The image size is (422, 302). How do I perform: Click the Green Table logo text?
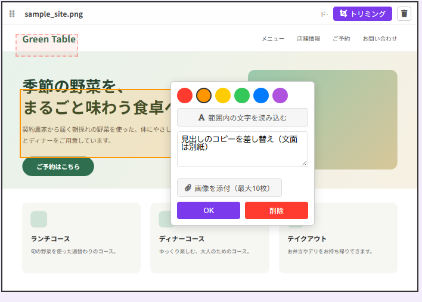coord(49,39)
